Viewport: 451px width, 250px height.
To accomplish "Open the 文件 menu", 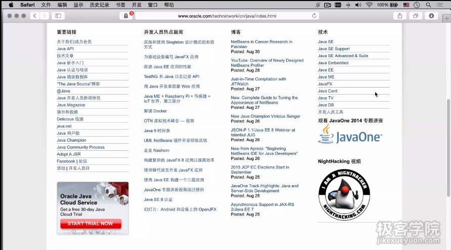I will [x=46, y=5].
